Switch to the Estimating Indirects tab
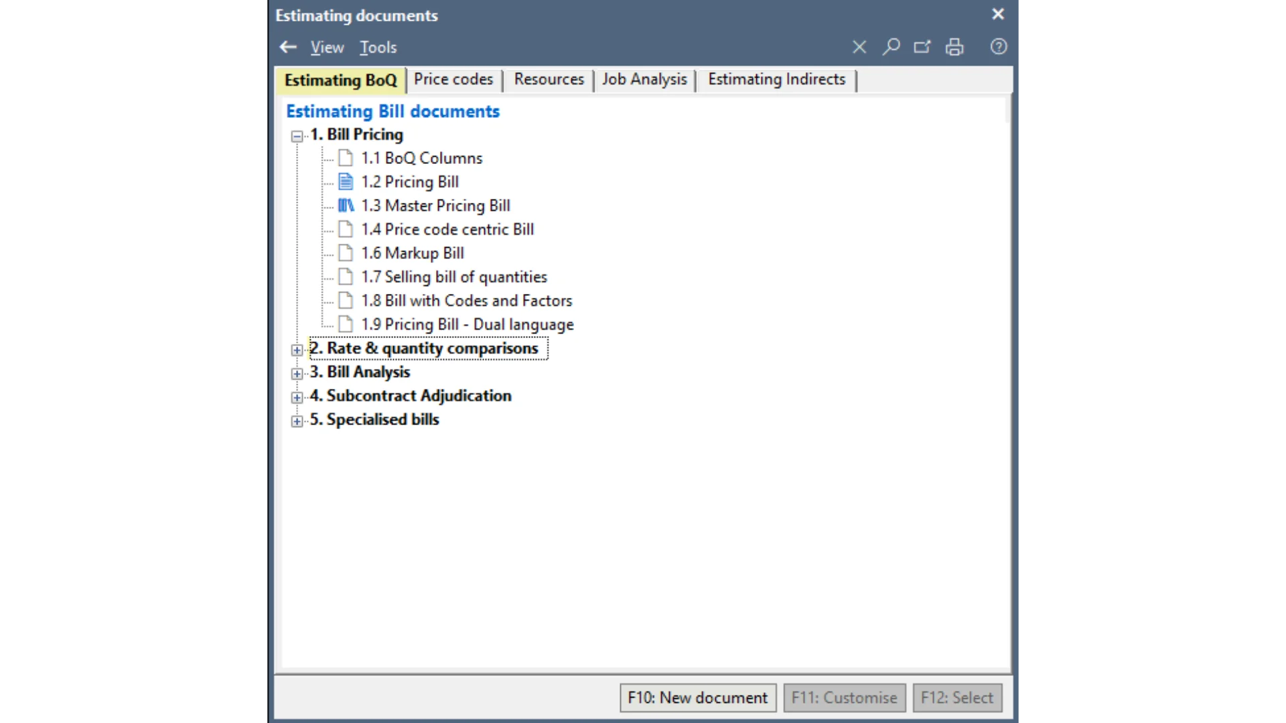1286x723 pixels. tap(777, 79)
